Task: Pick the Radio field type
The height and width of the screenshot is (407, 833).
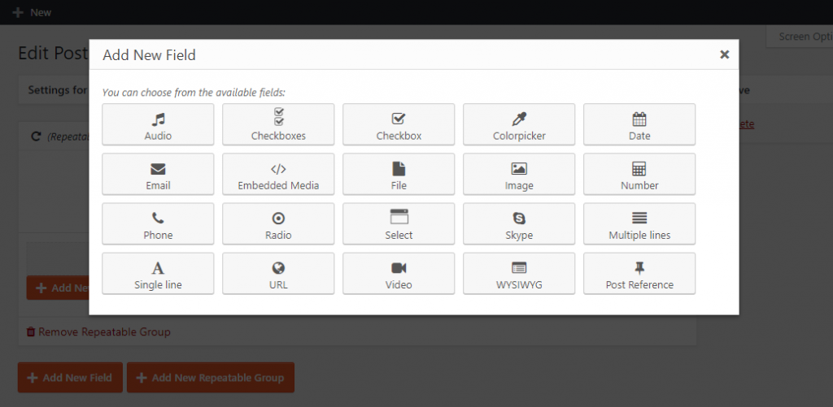Action: pos(278,224)
